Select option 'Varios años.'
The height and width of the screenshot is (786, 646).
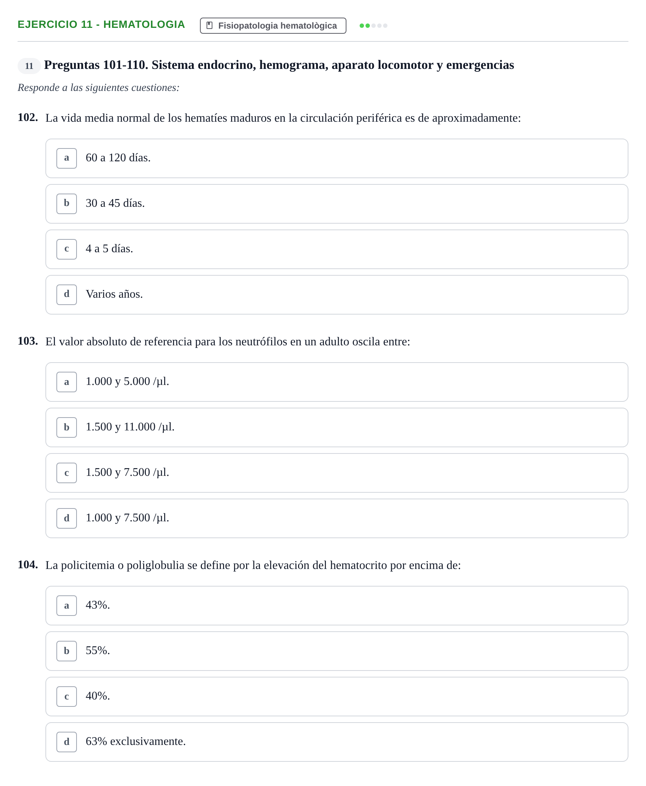[337, 295]
